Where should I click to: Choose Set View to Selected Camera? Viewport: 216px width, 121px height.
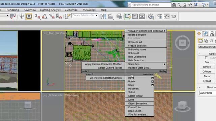[x=106, y=78]
